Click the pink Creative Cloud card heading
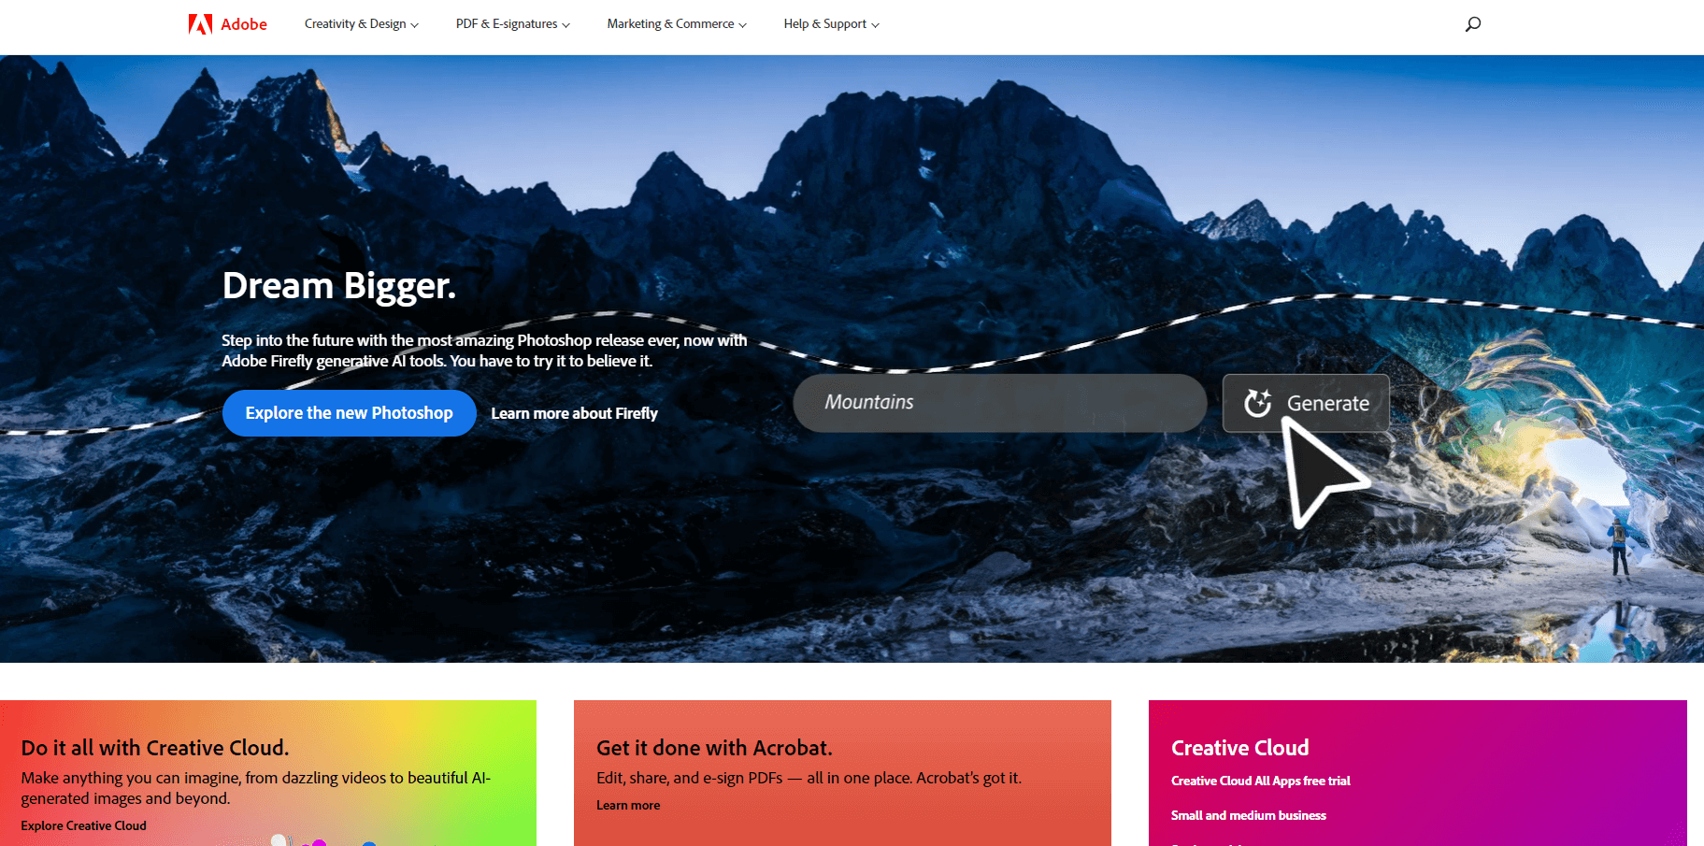 1239,748
